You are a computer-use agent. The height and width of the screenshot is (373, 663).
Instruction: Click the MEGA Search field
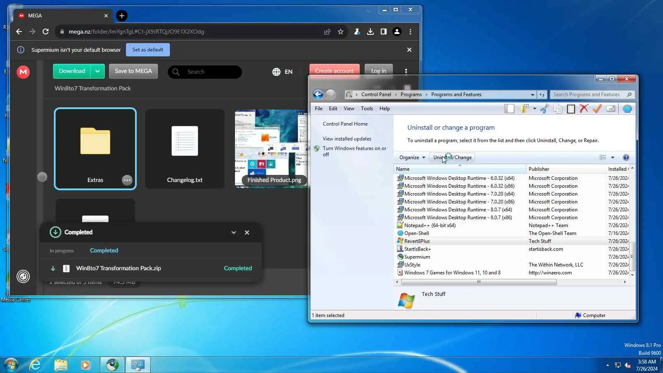tap(205, 72)
